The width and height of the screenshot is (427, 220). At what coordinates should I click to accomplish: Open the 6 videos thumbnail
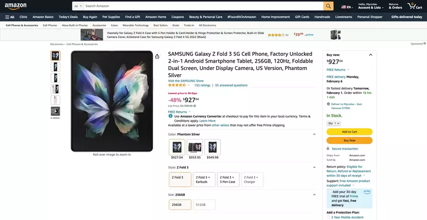55,112
